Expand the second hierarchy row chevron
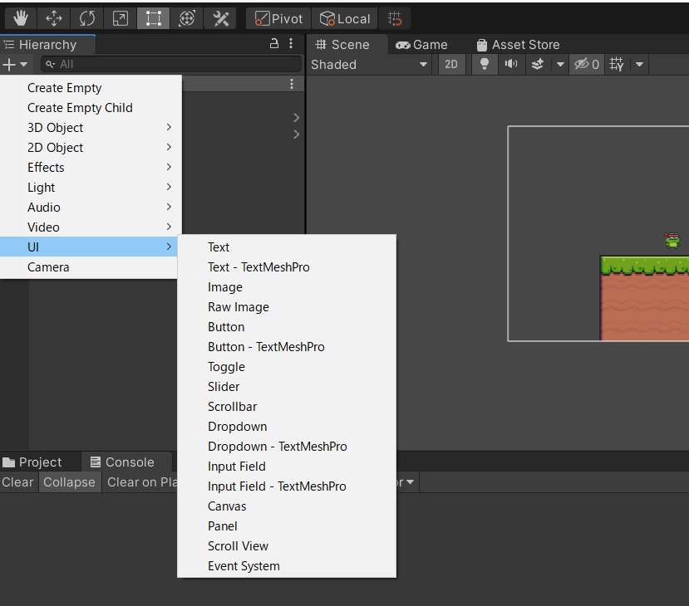Viewport: 689px width, 606px height. coord(296,134)
